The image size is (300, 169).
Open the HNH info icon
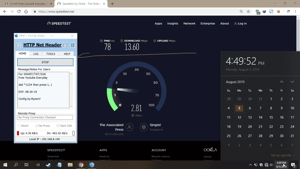[72, 45]
